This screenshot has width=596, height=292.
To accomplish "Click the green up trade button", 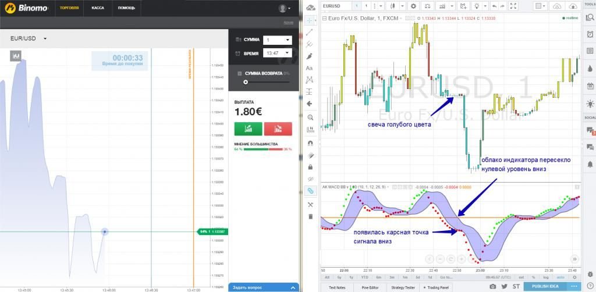I will tap(248, 129).
